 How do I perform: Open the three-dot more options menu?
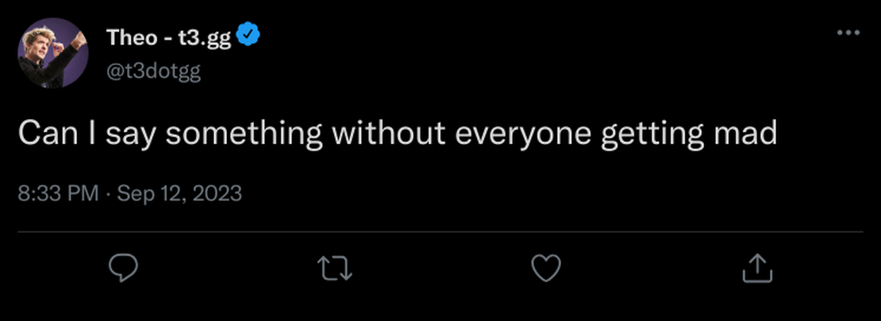(848, 32)
